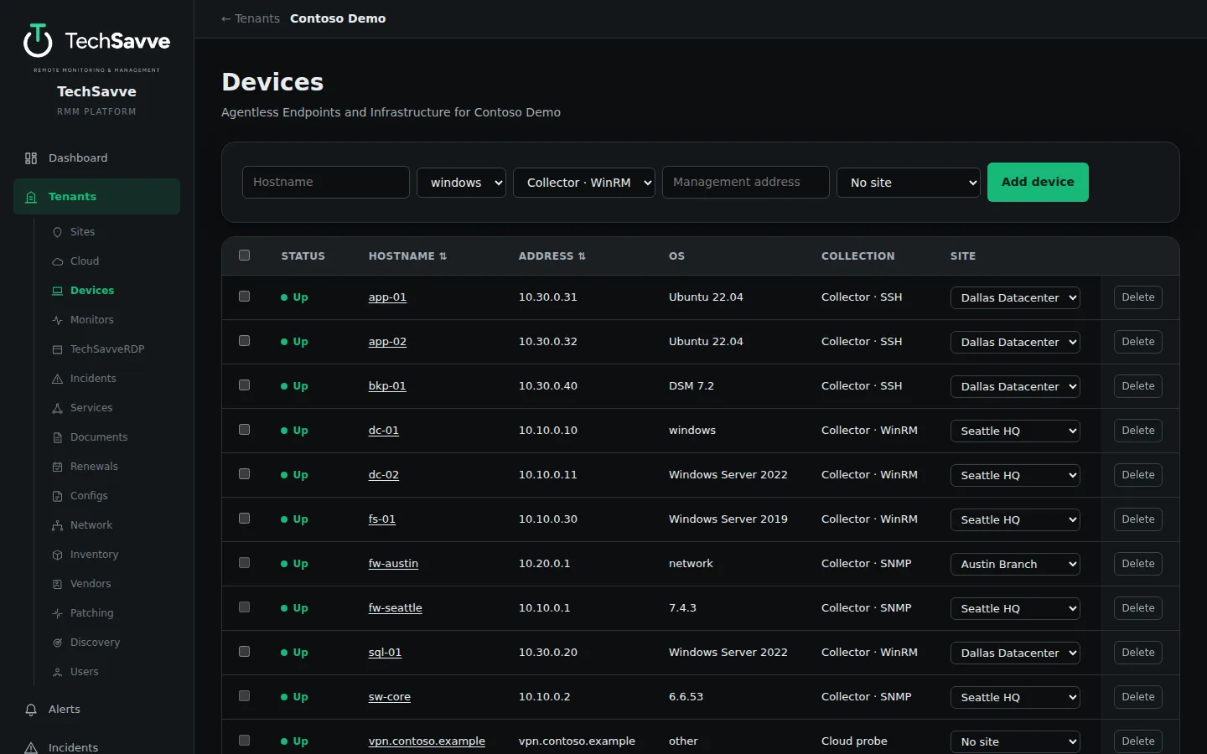Check the fw-austin row checkbox
Viewport: 1207px width, 754px height.
coord(244,563)
